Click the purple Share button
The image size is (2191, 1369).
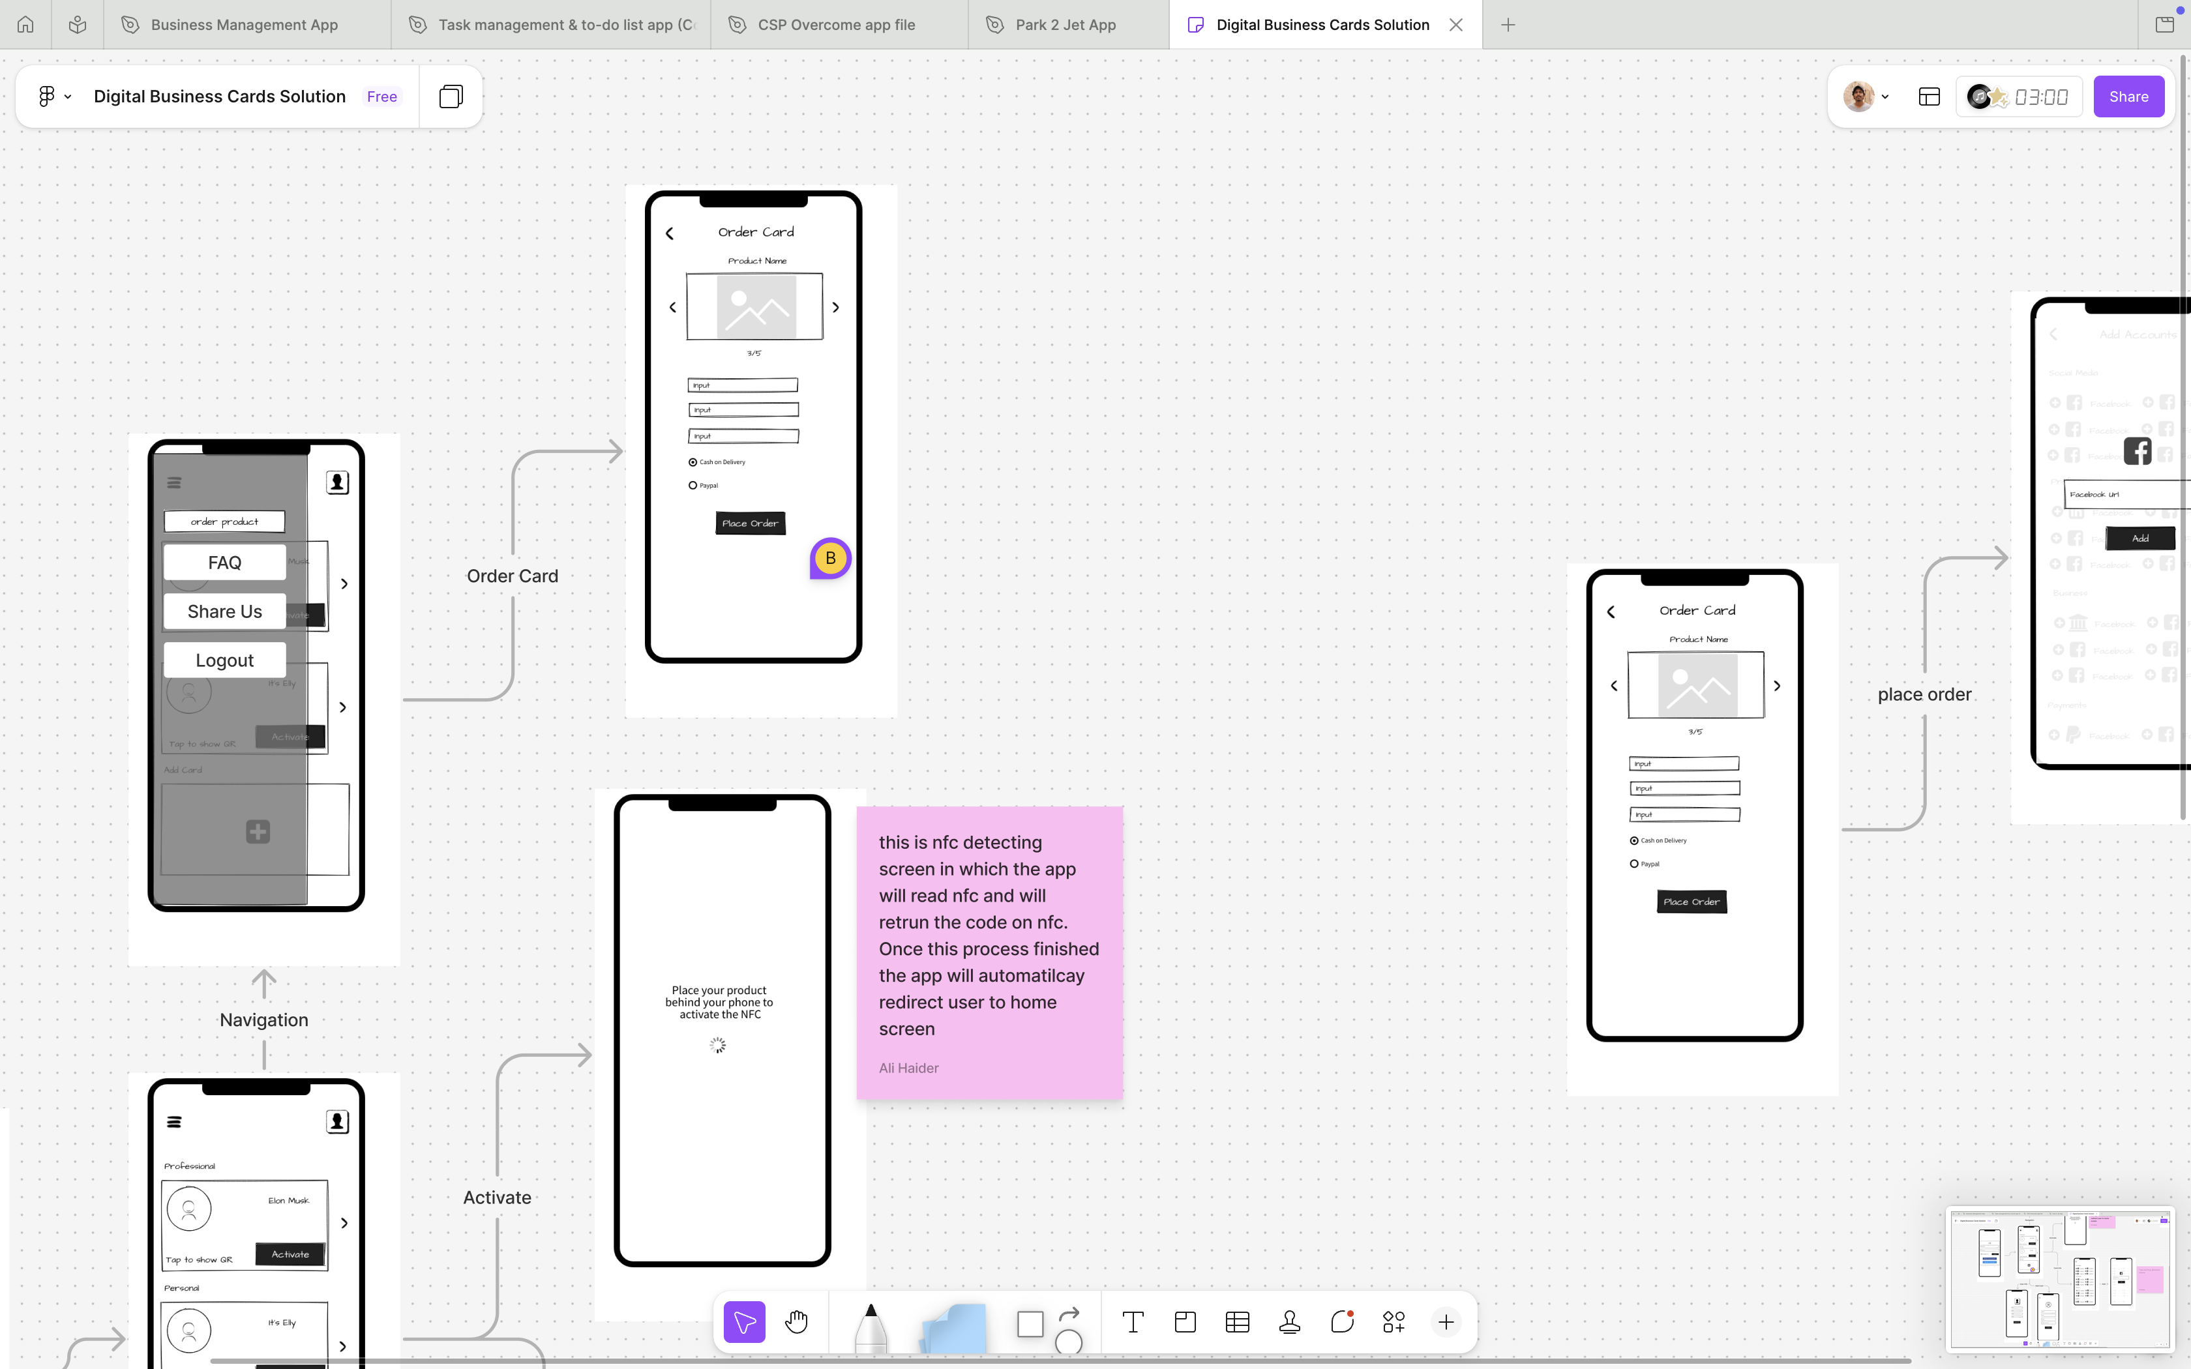[x=2128, y=96]
